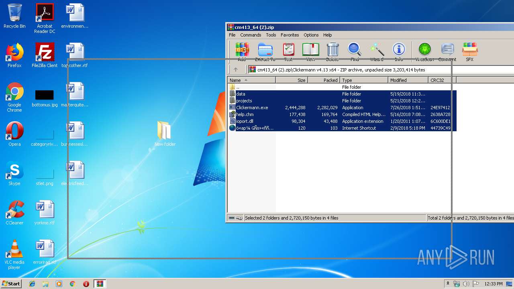The width and height of the screenshot is (514, 289).
Task: Click the Google Chrome desktop icon
Action: click(x=14, y=97)
